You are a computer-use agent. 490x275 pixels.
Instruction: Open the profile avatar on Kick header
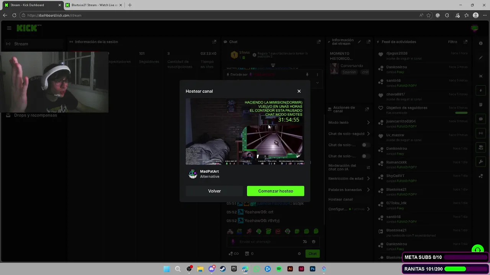click(475, 28)
